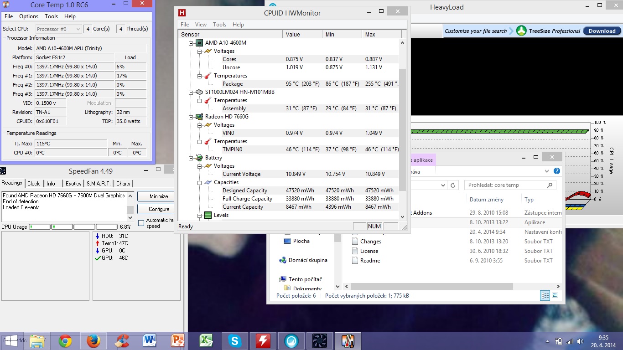
Task: Collapse the ST1000LM024 HN-M101MBB node
Action: 191,92
